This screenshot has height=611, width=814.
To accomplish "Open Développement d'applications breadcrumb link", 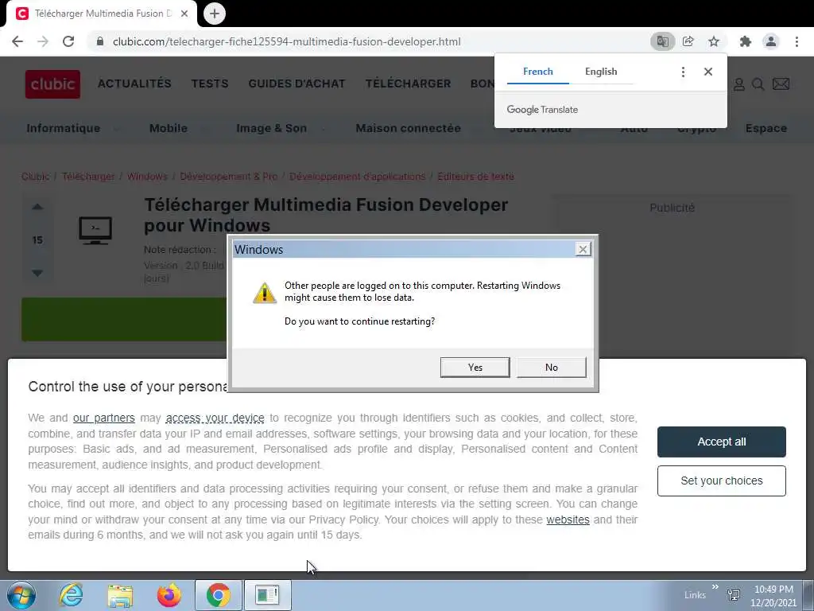I will [357, 177].
